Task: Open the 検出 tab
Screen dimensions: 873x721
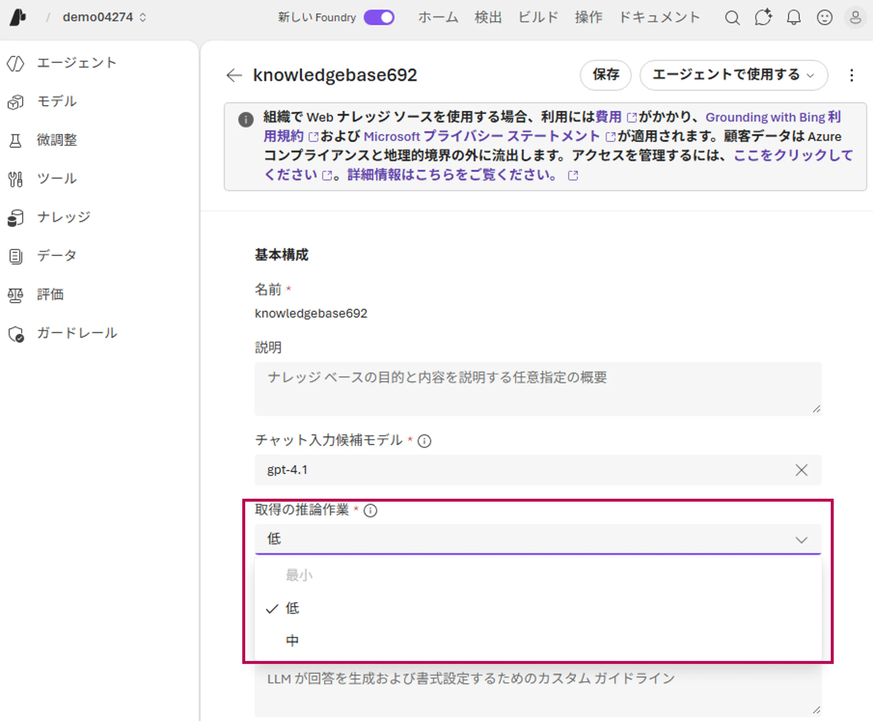Action: [488, 17]
